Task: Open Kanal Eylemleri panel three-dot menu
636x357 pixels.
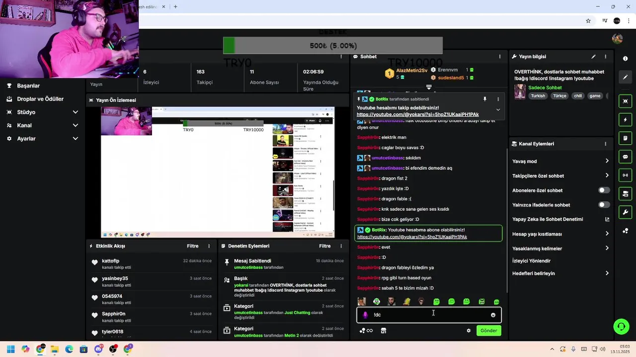Action: pos(605,144)
